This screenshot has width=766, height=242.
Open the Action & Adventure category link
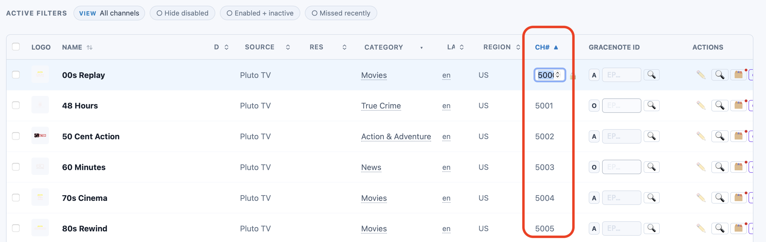[396, 137]
